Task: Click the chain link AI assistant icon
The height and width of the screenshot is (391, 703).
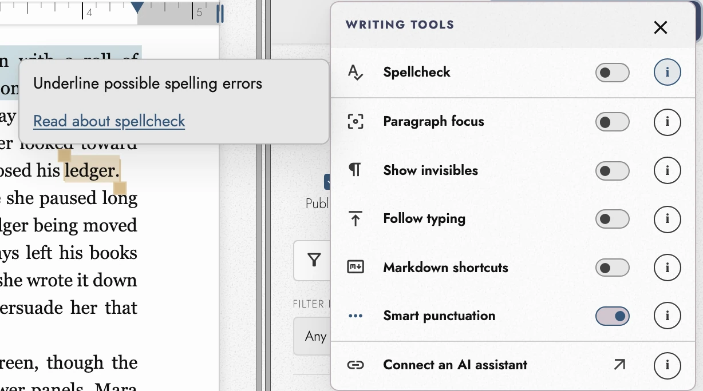Action: [x=356, y=365]
